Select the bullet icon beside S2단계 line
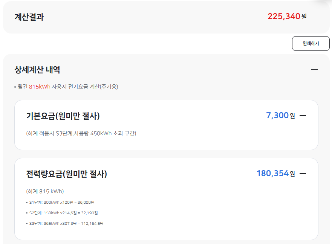Screen dimensions: 332x244 point(26,212)
